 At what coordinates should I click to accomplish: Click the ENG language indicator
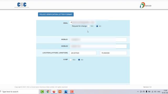point(159,92)
